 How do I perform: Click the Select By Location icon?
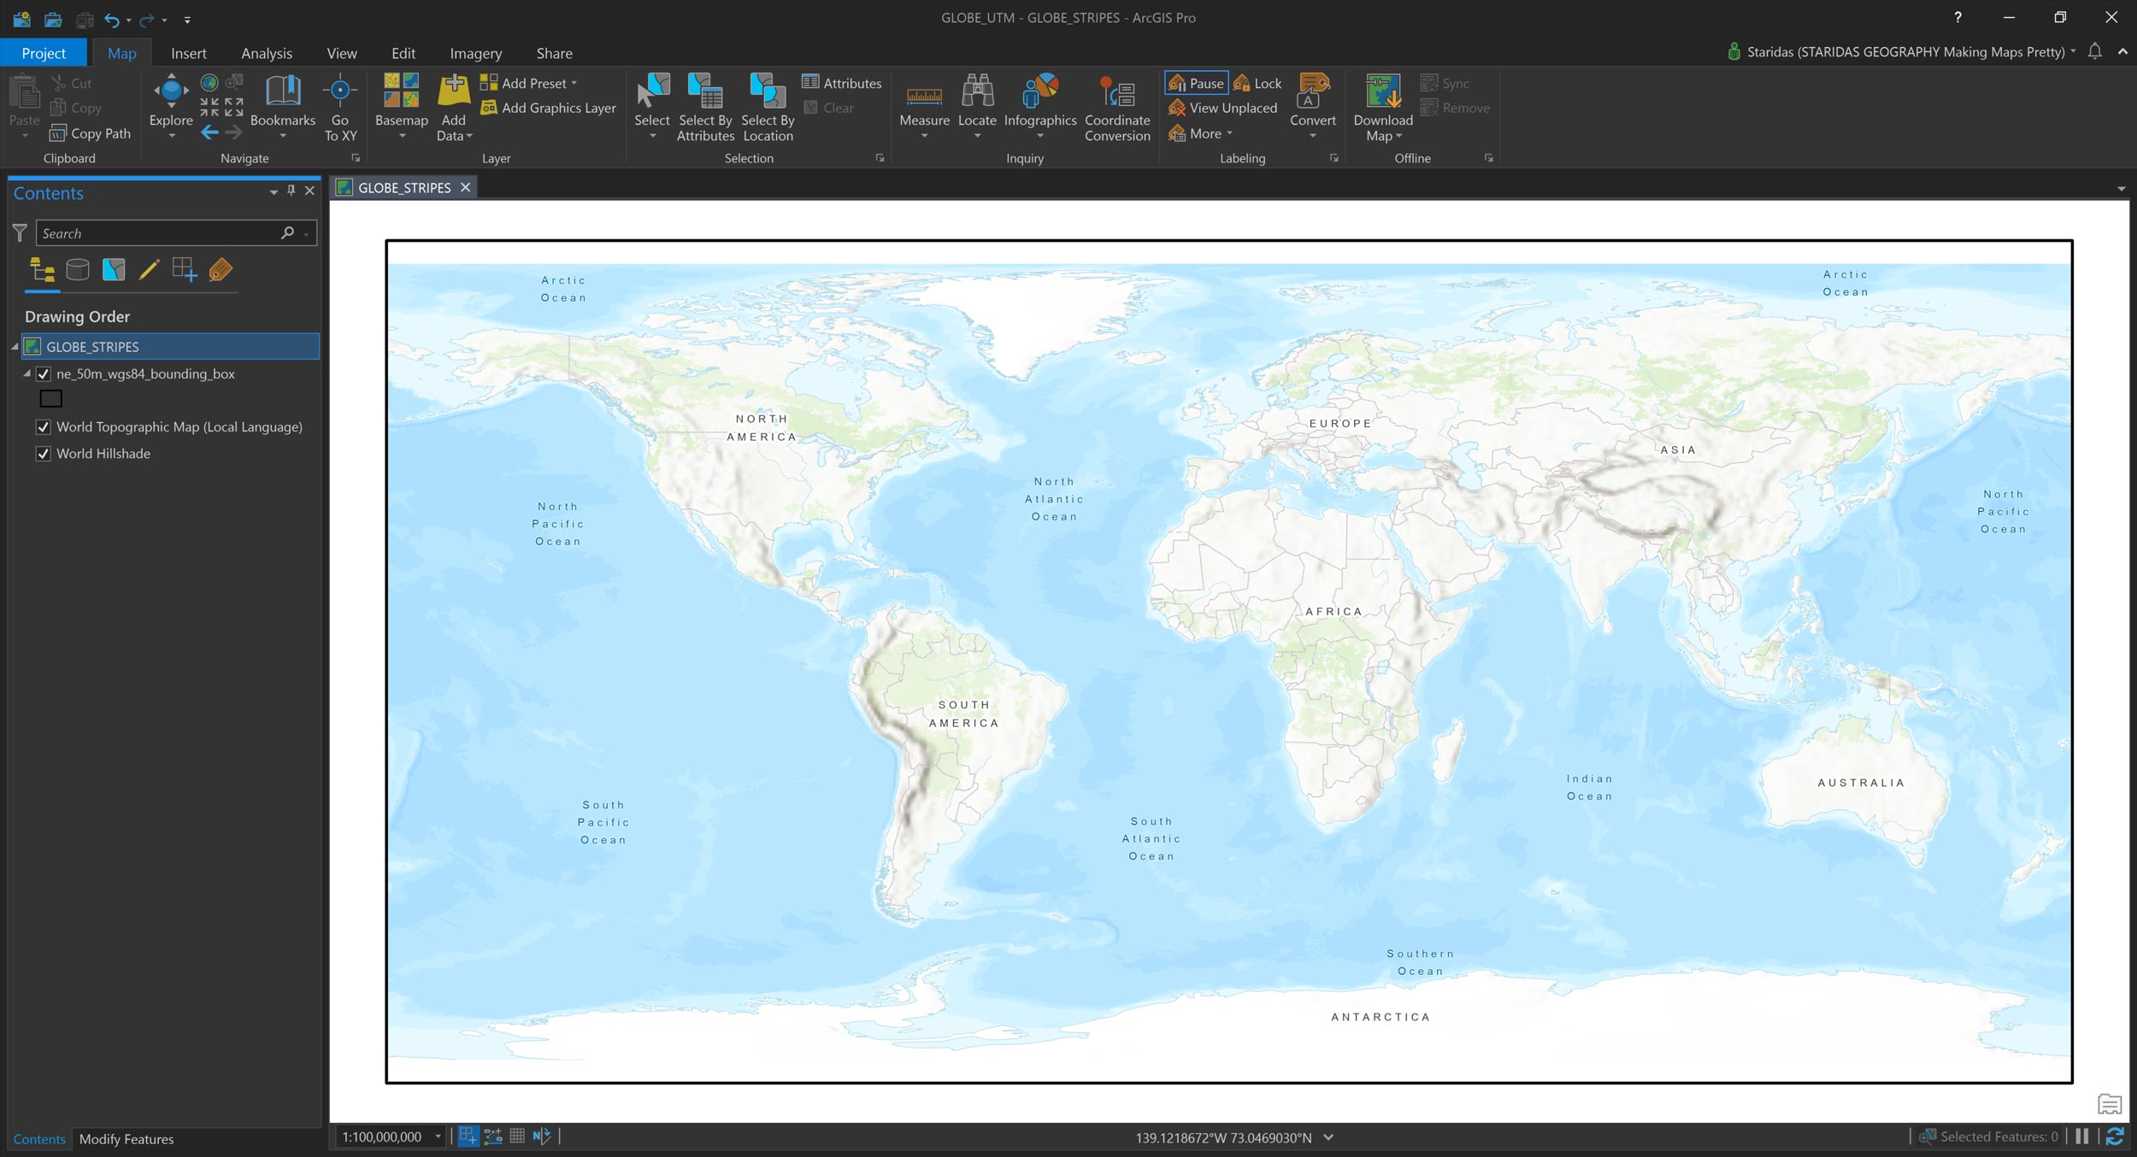pos(767,91)
